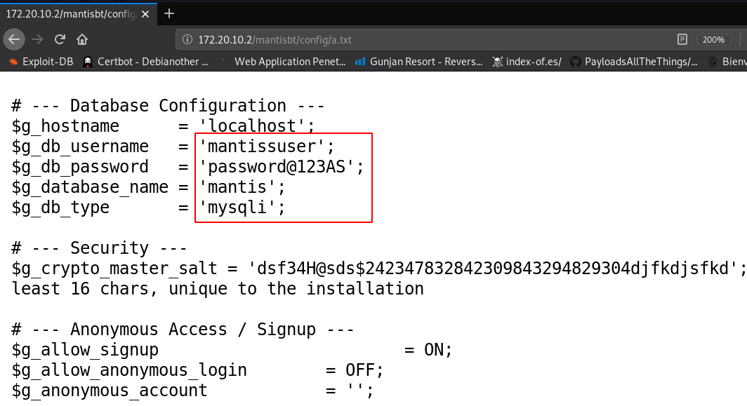Screen dimensions: 747x406
Task: Reload the current page
Action: click(60, 39)
